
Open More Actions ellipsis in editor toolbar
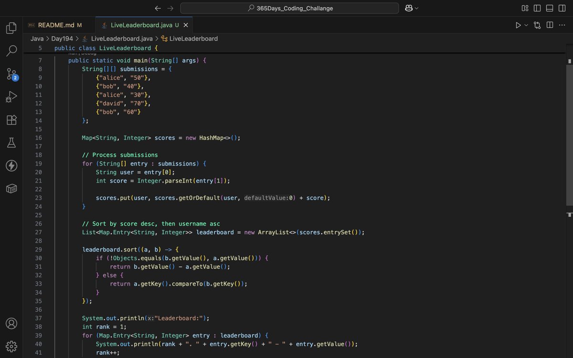click(562, 25)
